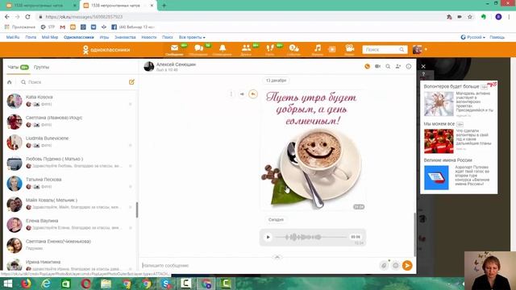The width and height of the screenshot is (516, 290).
Task: Open a new browser tab
Action: pyautogui.click(x=164, y=6)
